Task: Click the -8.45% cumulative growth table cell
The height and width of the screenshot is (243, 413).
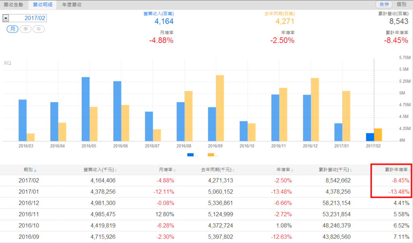Action: coord(400,180)
